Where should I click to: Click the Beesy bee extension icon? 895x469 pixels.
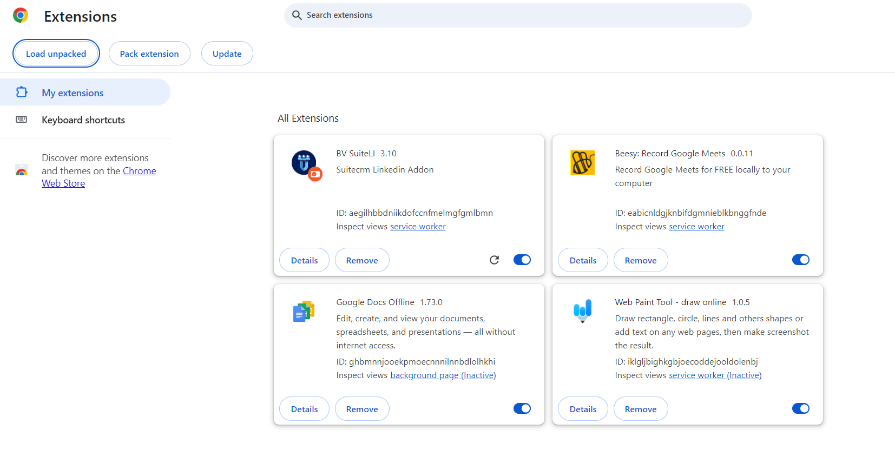point(583,162)
